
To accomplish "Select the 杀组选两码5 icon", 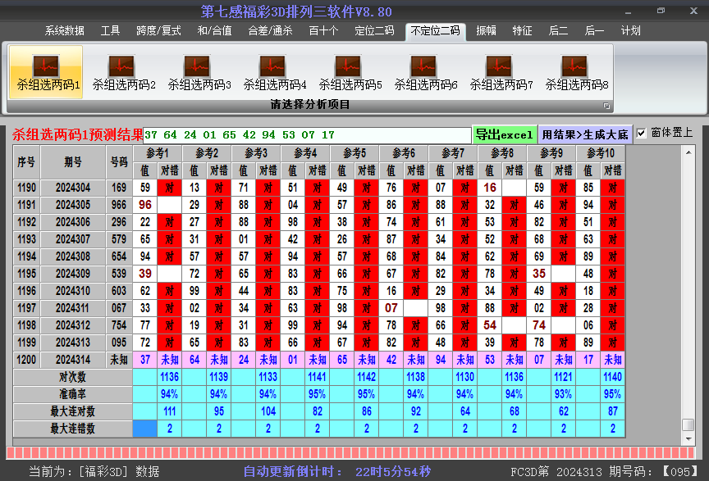I will pos(348,72).
